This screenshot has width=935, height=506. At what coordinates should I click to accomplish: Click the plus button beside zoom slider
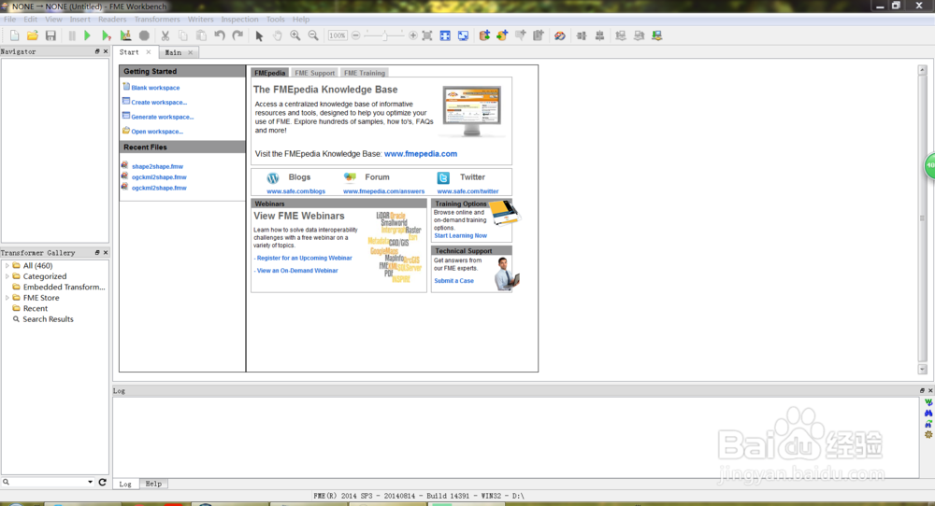click(412, 35)
